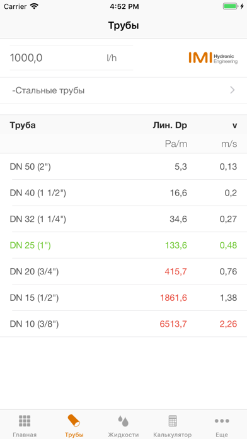Image resolution: width=247 pixels, height=439 pixels.
Task: Select the DN 32 (1 1/4") pipe row
Action: (x=123, y=219)
